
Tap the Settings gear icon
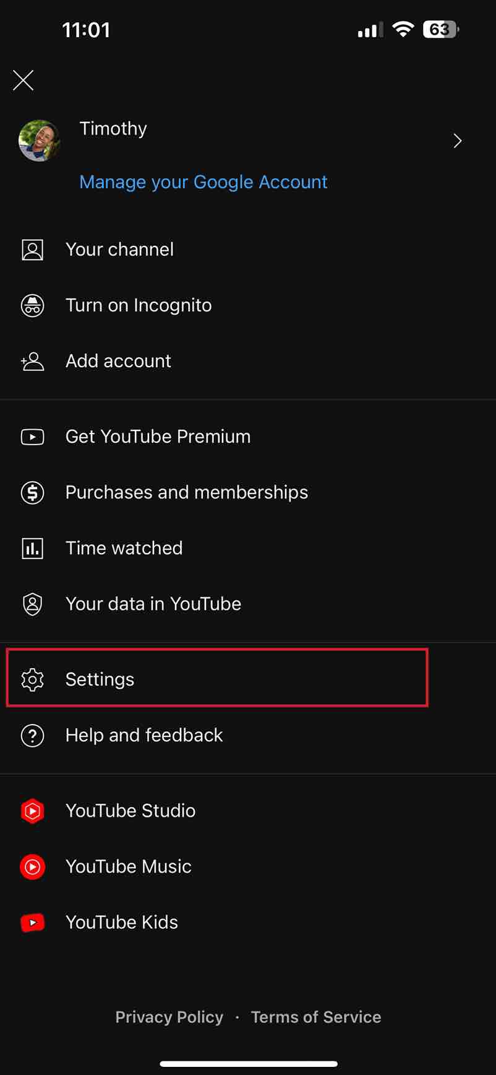coord(32,679)
